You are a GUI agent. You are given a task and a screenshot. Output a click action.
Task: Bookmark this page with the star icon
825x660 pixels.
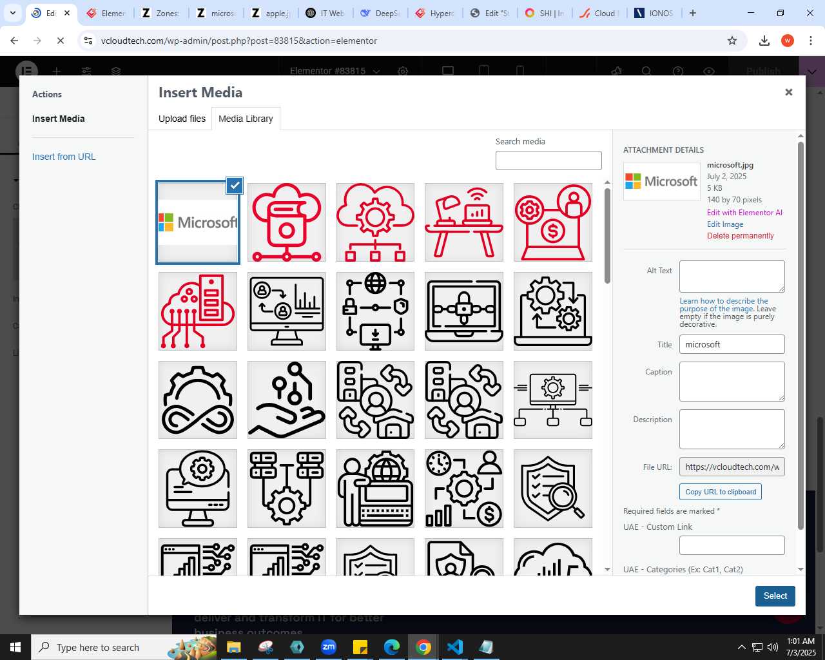click(732, 41)
